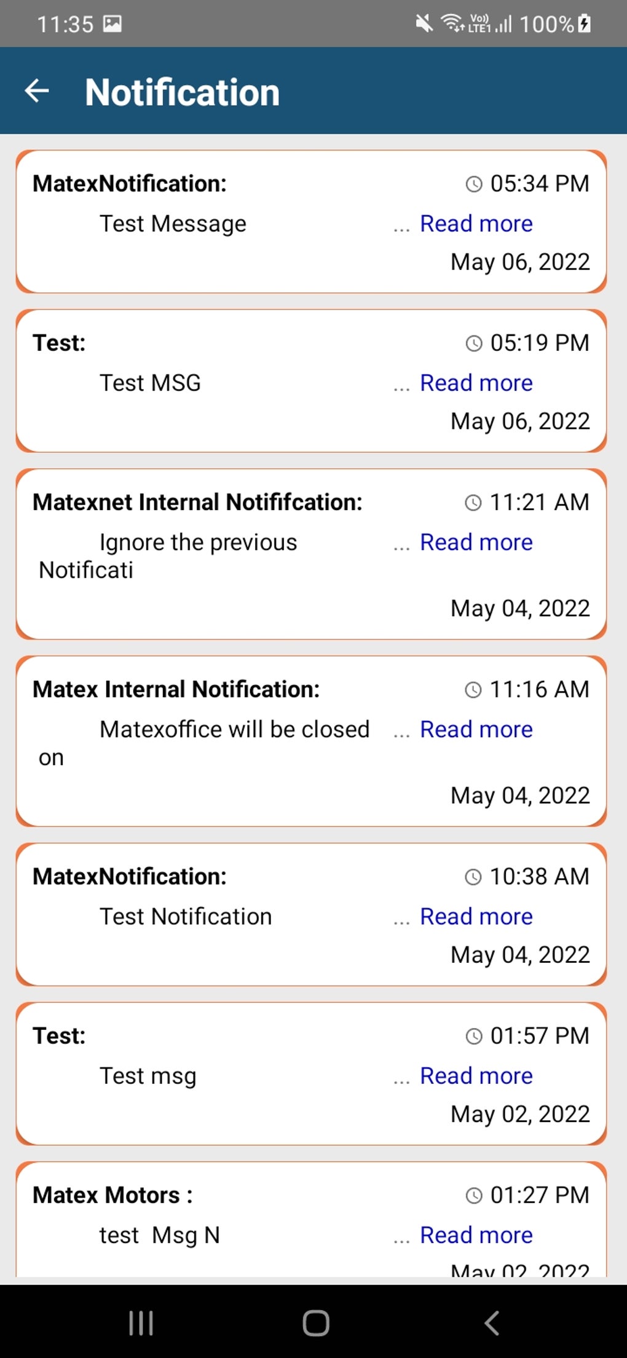The height and width of the screenshot is (1358, 627).
Task: Tap the clock icon next to 05:19 PM
Action: point(474,343)
